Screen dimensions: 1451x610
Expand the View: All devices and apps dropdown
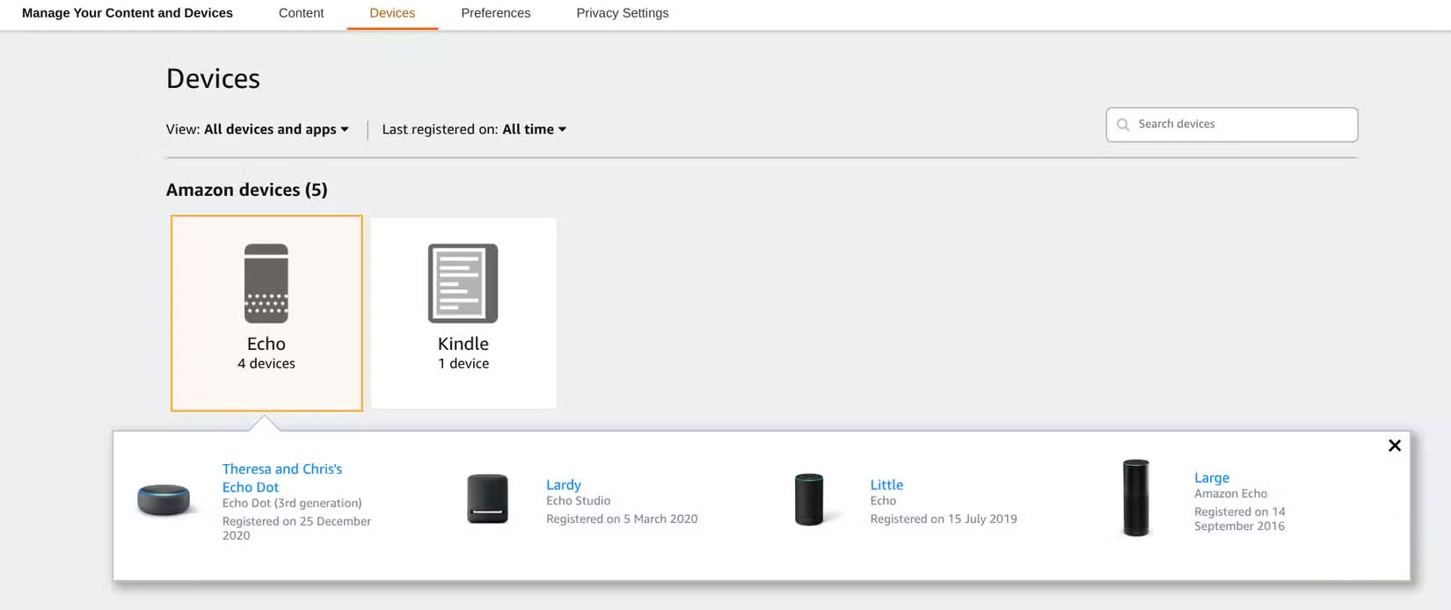(x=258, y=129)
